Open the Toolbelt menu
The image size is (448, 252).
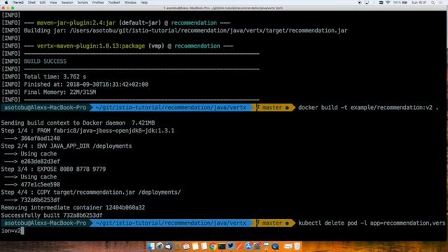[114, 3]
